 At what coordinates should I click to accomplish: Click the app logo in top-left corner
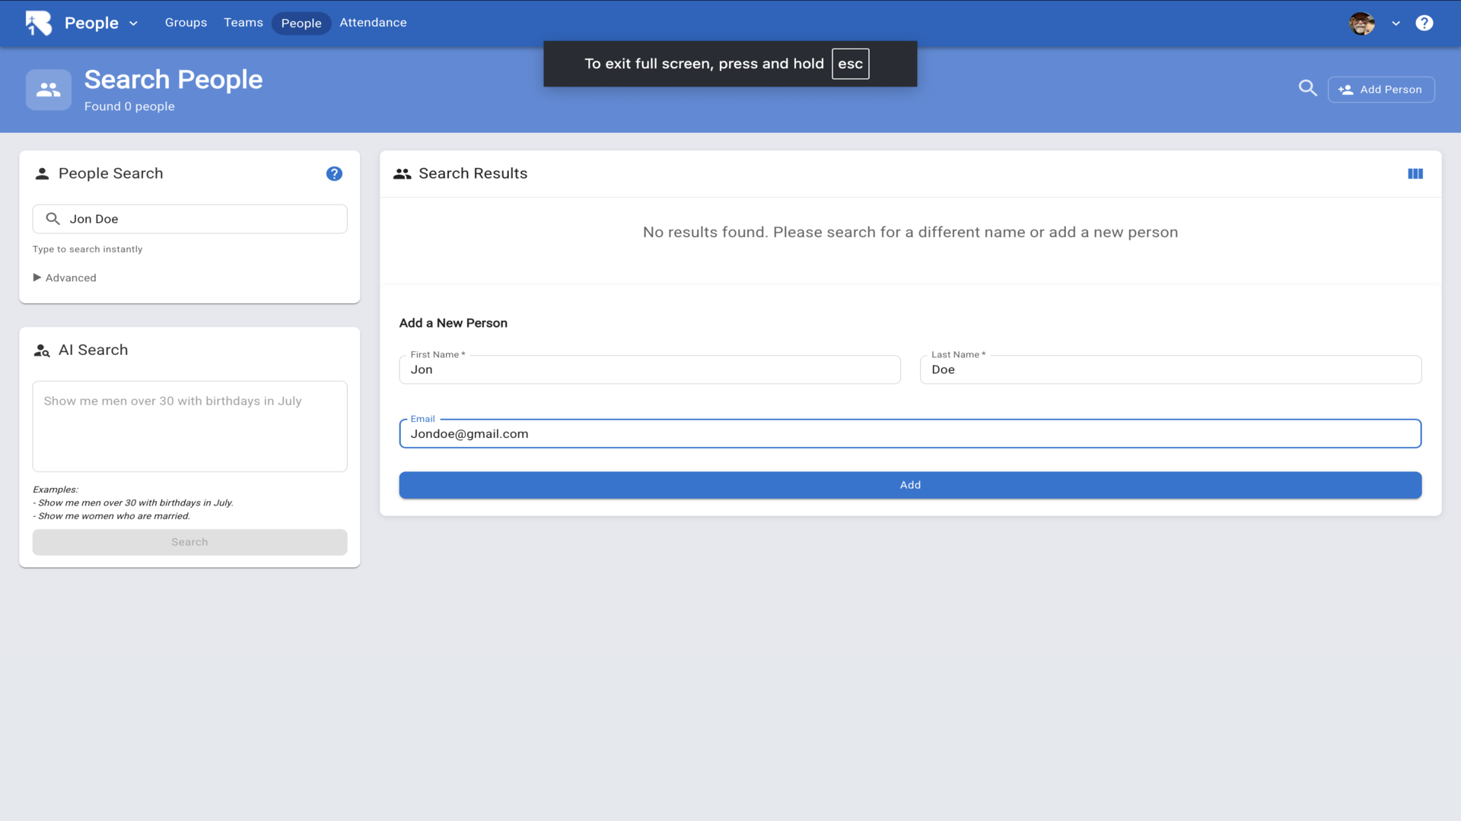(38, 23)
